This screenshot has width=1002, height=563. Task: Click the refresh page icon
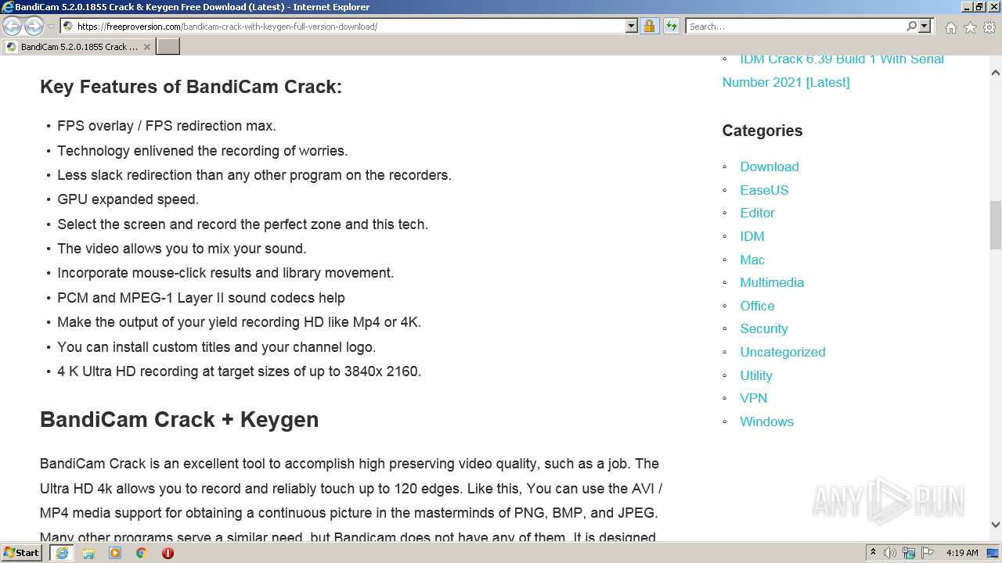pyautogui.click(x=671, y=26)
